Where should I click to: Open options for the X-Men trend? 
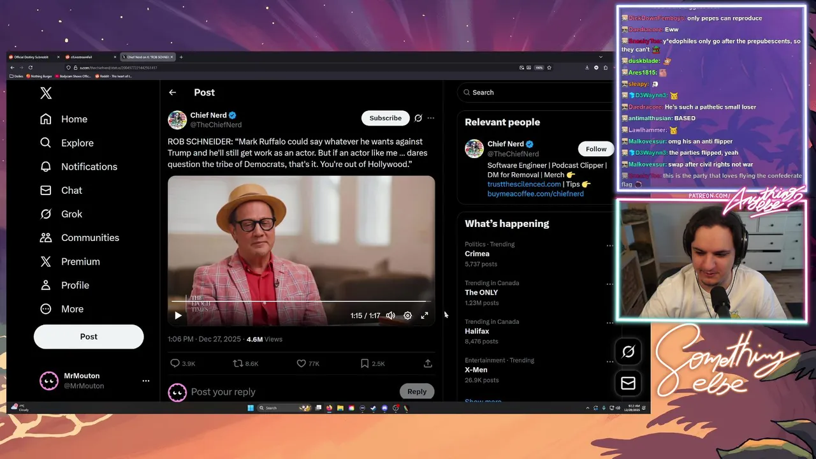[609, 361]
